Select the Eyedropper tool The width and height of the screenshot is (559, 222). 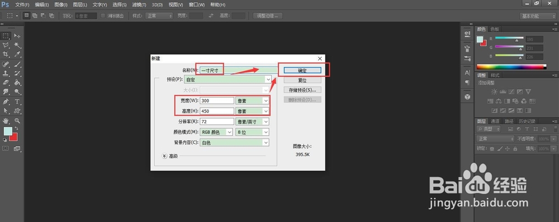pos(17,55)
